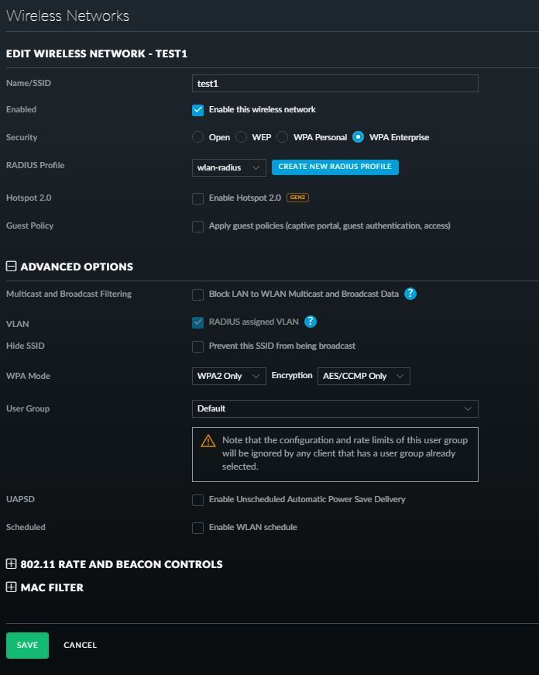Click the help icon beside Multicast and Broadcast Data

pyautogui.click(x=410, y=294)
